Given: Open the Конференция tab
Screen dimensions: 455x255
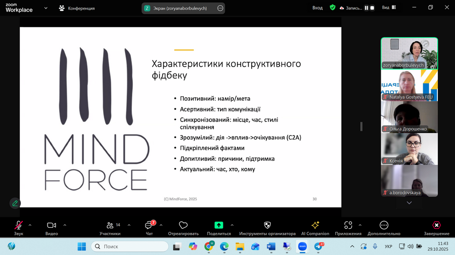Looking at the screenshot, I should point(77,8).
